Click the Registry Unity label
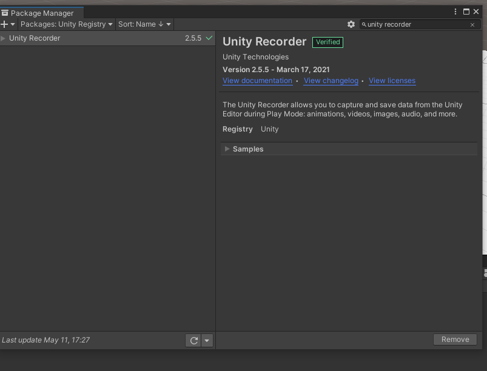This screenshot has height=371, width=487. pyautogui.click(x=250, y=129)
